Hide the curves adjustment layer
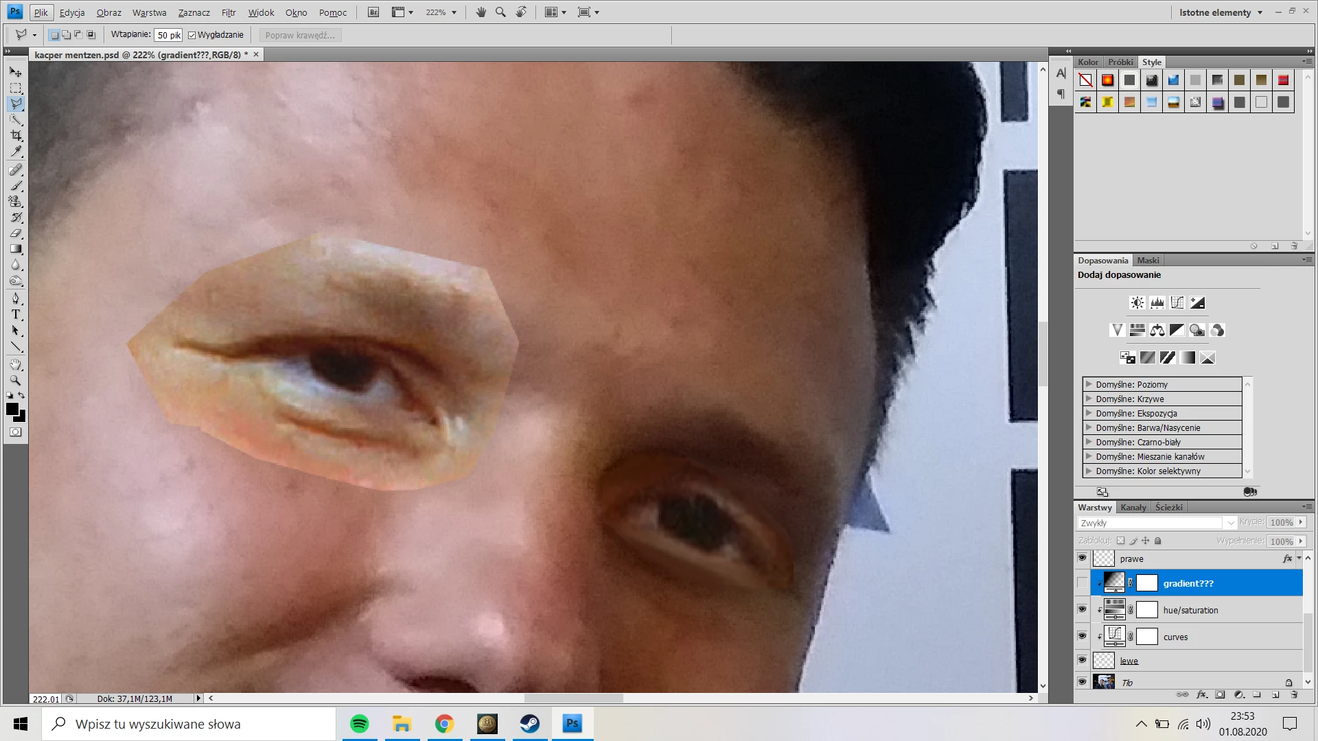 tap(1083, 637)
